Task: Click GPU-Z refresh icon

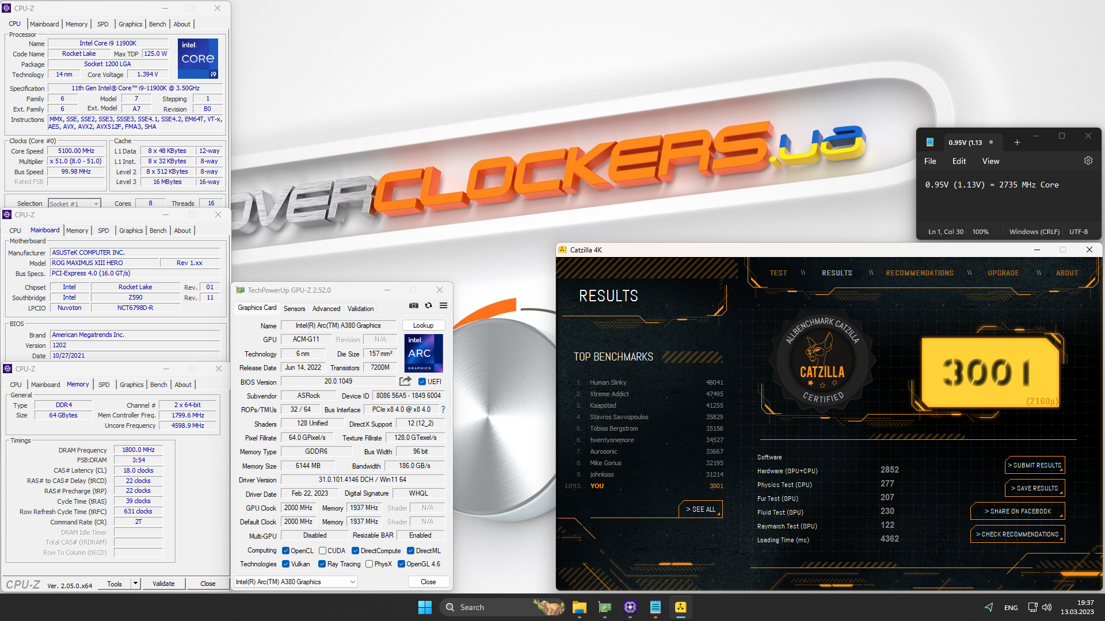Action: [x=428, y=305]
